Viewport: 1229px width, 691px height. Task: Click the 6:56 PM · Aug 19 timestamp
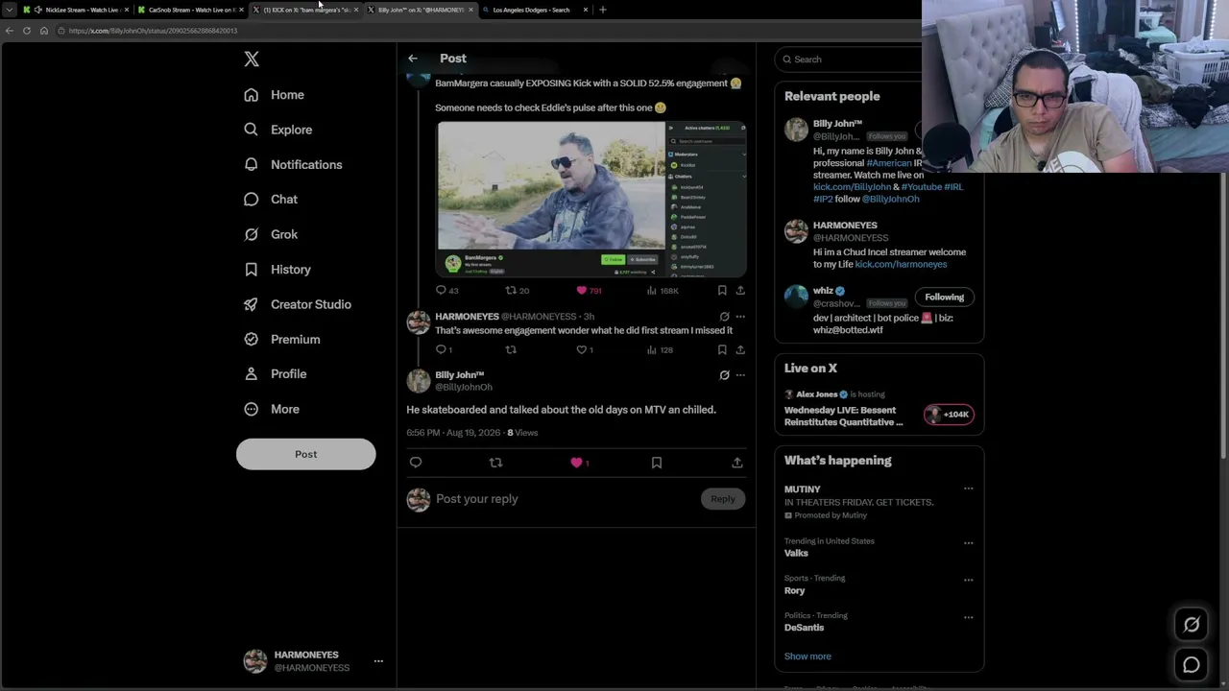coord(453,433)
